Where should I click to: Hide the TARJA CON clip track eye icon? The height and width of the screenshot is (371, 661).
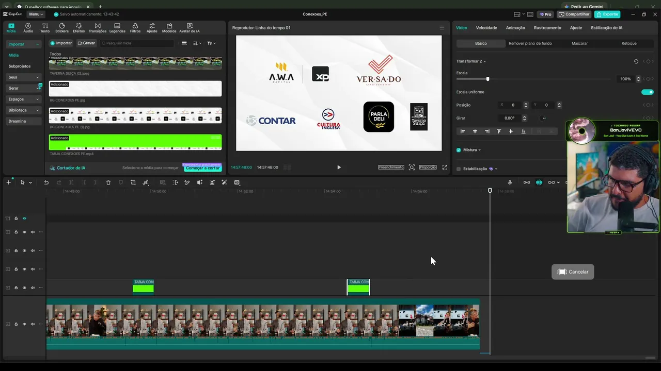pos(24,288)
